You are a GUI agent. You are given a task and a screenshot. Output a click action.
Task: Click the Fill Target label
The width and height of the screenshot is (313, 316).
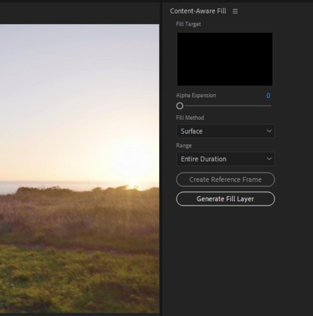click(x=188, y=24)
